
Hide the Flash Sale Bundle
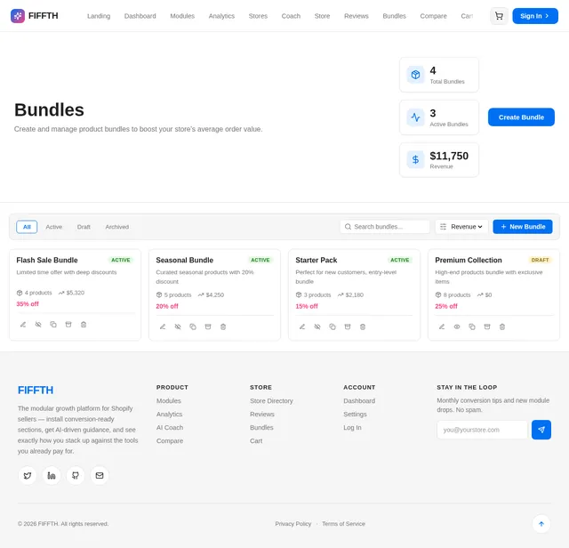click(x=38, y=325)
